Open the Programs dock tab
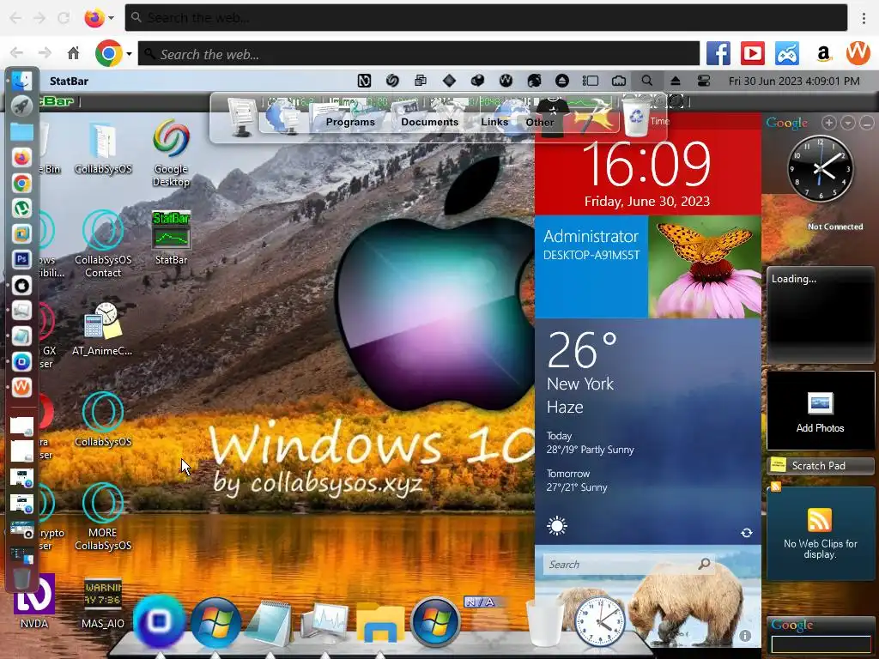The height and width of the screenshot is (659, 879). tap(350, 122)
